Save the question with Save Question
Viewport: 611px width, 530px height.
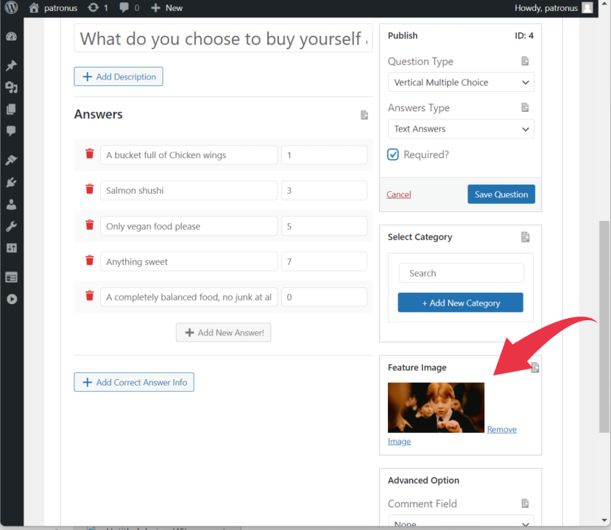click(501, 194)
